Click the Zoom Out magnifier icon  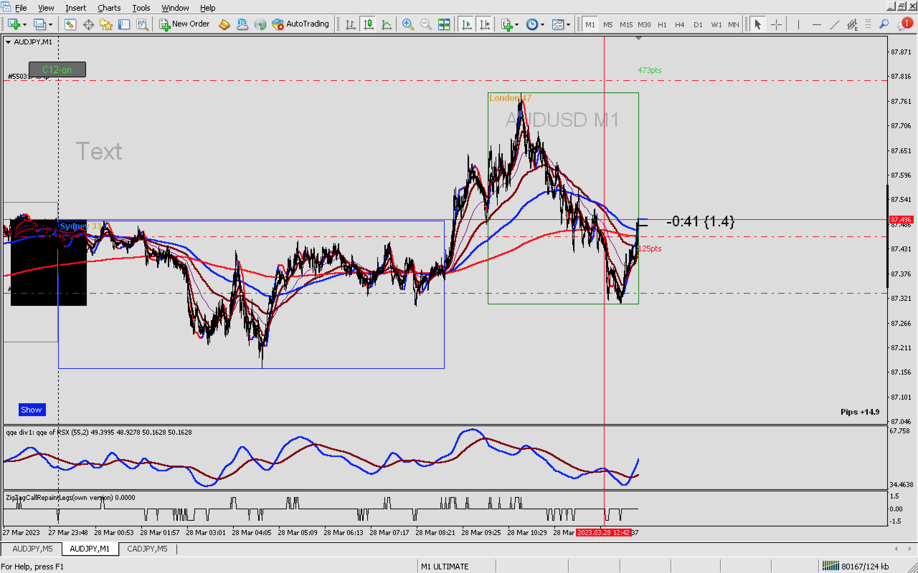pyautogui.click(x=426, y=25)
